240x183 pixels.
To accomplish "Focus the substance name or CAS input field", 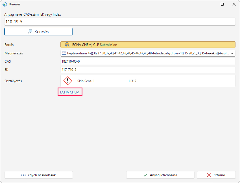I will 120,22.
